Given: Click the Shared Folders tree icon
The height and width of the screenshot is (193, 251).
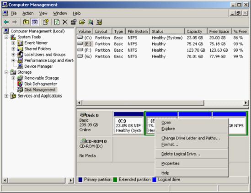Looking at the screenshot, I should coord(20,48).
